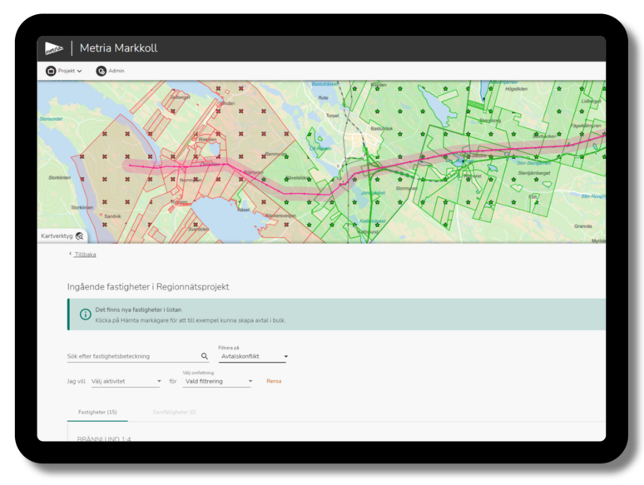Click the Stentjärnberget label on the map
This screenshot has width=644, height=485.
[534, 173]
